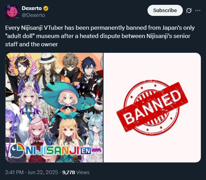Open the three-dot more options menu
206x180 pixels.
[x=198, y=10]
